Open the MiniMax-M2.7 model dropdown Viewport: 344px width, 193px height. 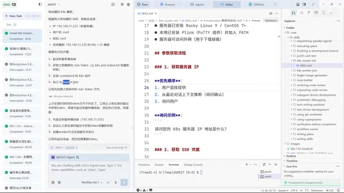coord(92,182)
